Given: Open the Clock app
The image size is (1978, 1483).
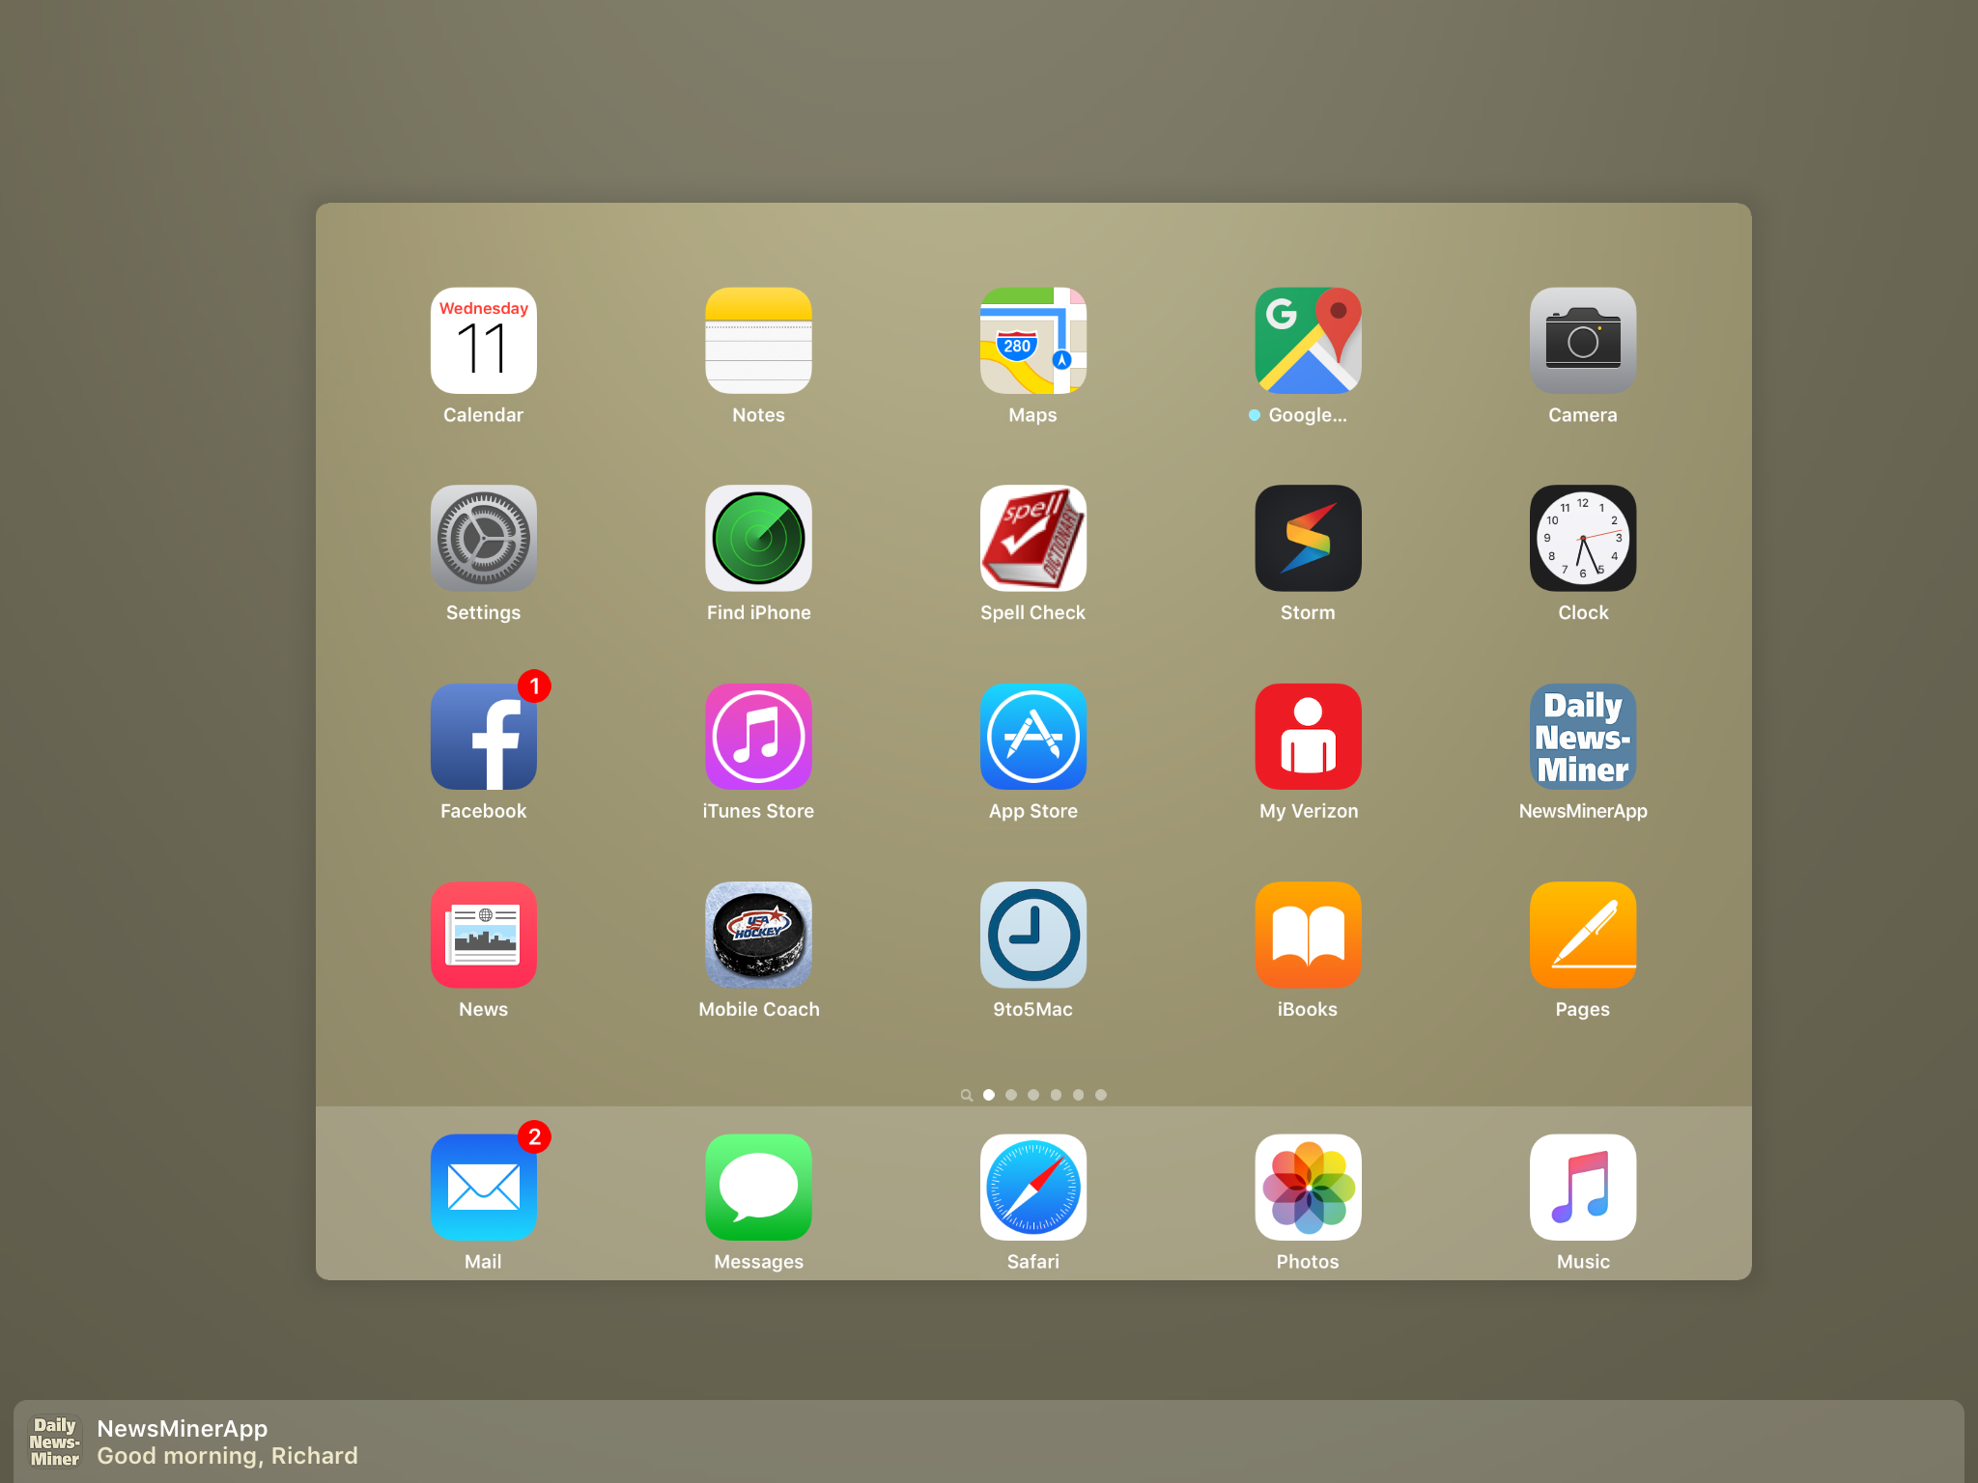Looking at the screenshot, I should click(x=1582, y=538).
